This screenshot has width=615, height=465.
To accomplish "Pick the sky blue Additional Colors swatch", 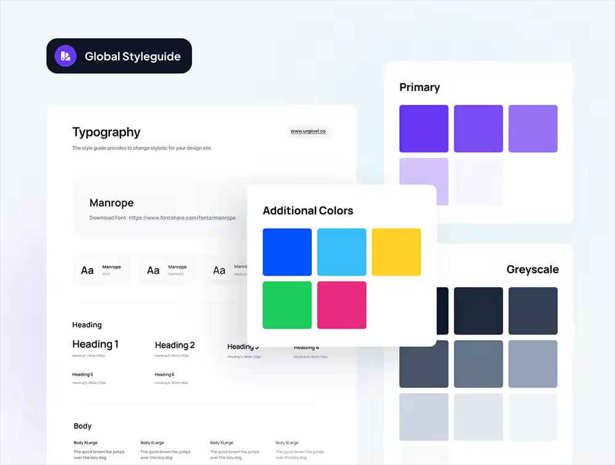I will tap(341, 252).
